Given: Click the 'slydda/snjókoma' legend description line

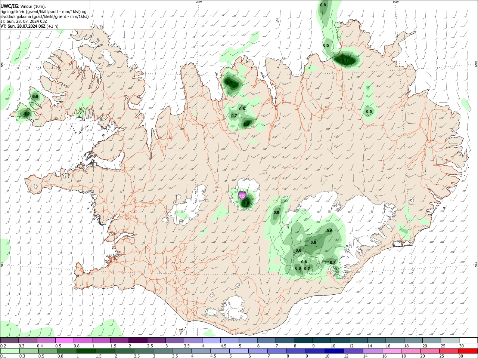Looking at the screenshot, I should [44, 16].
